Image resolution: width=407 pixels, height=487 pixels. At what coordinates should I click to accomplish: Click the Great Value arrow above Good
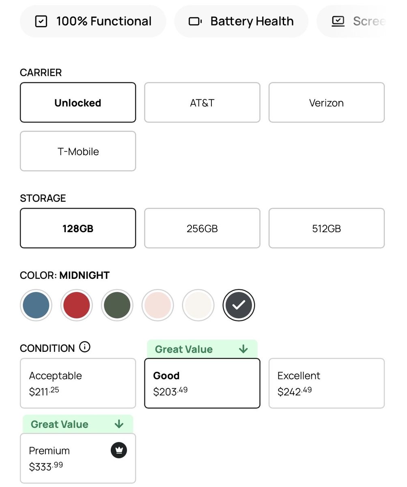[x=243, y=349]
